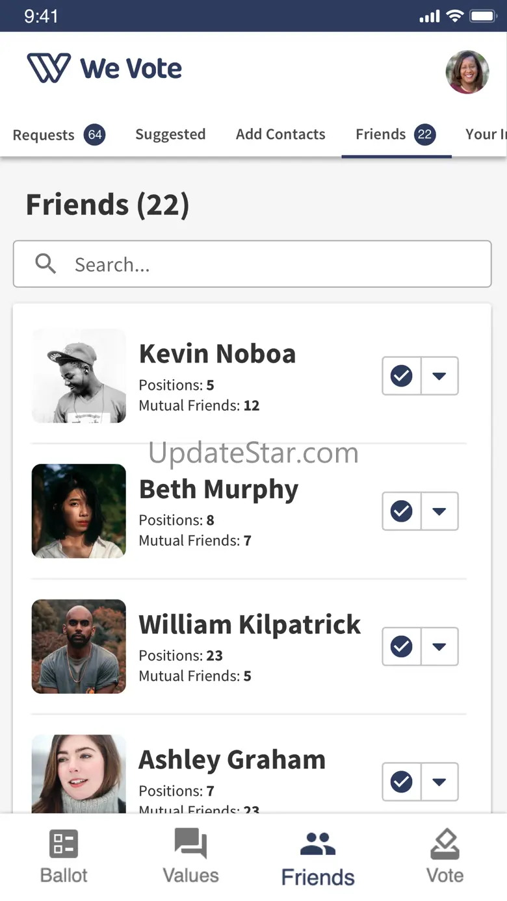
Task: Open Kevin Noboa's name link
Action: [x=217, y=354]
